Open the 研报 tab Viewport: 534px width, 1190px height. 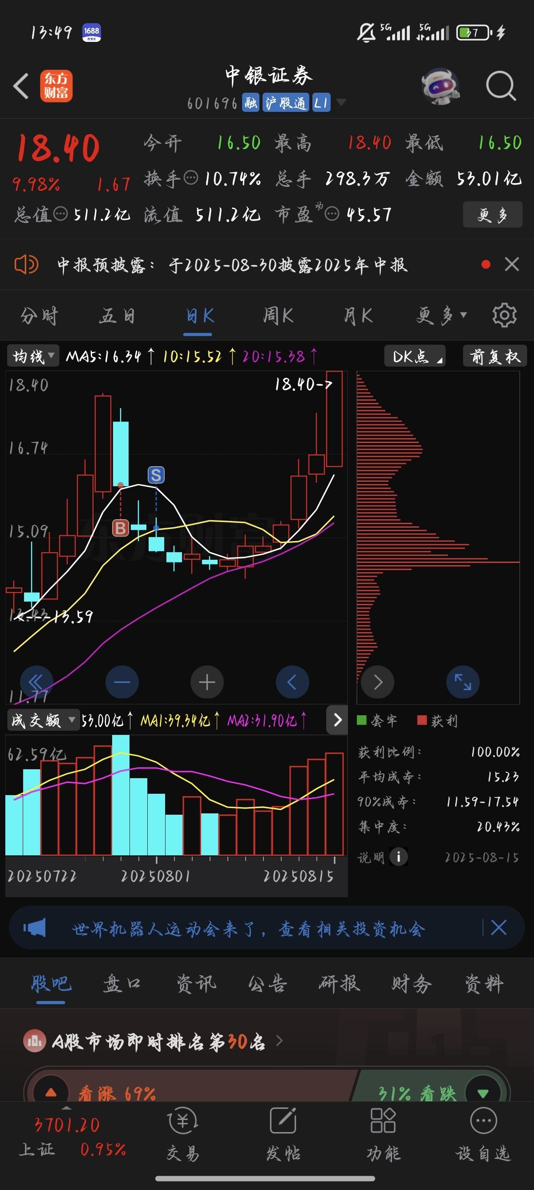pyautogui.click(x=340, y=984)
